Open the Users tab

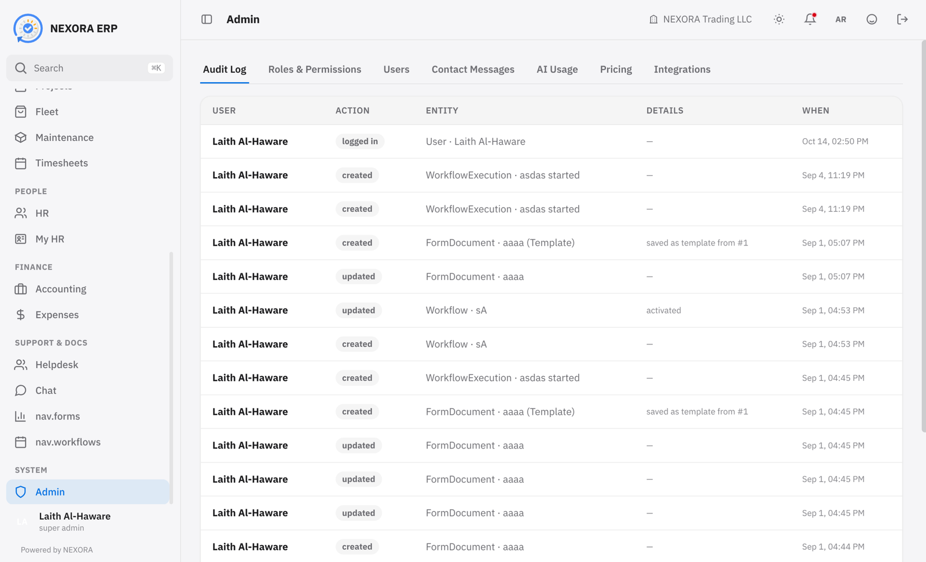[x=396, y=69]
